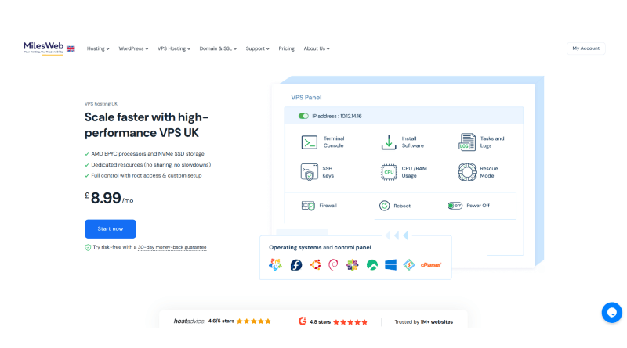Click the Rescue Mode lifebuoy icon
This screenshot has height=348, width=627.
coord(467,172)
